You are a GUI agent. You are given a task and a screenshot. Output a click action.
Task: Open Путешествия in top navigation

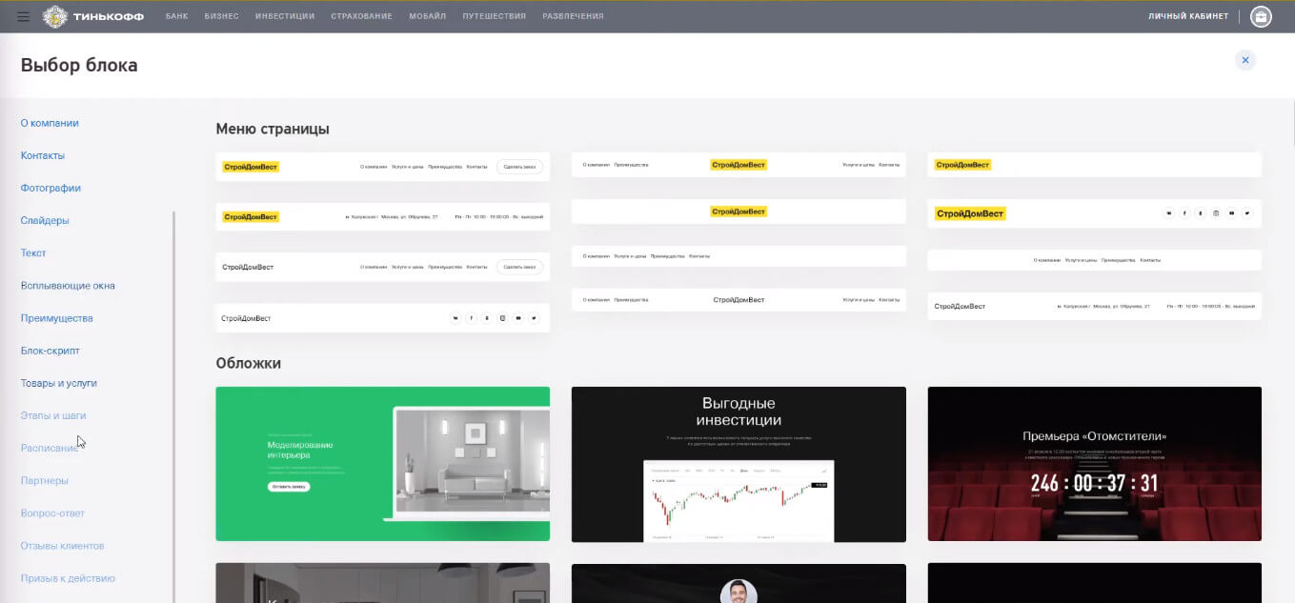[494, 16]
